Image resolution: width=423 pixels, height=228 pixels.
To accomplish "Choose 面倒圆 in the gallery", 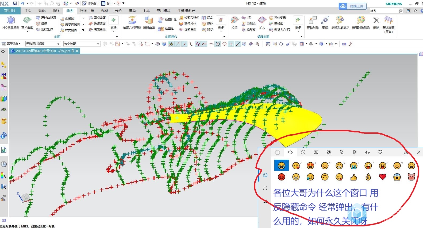I will coord(67,18).
